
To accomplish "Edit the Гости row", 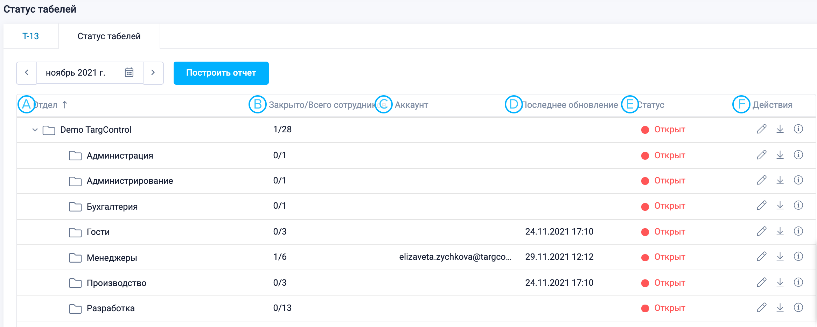I will click(762, 231).
